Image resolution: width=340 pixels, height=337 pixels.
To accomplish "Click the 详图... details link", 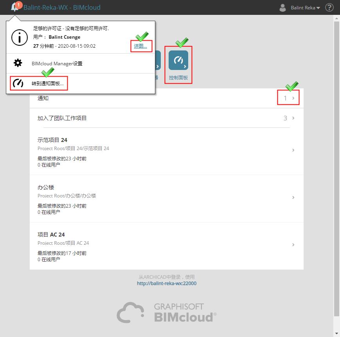I will [x=140, y=46].
